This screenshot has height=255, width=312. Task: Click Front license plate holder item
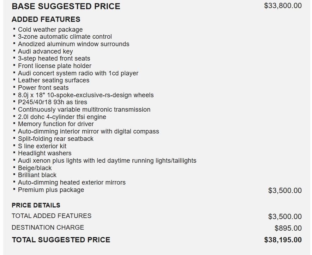coord(55,66)
